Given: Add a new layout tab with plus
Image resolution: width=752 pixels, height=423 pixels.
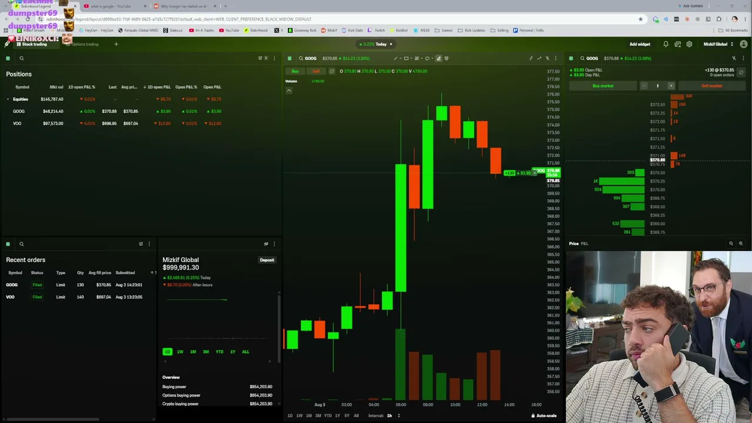Looking at the screenshot, I should point(116,44).
